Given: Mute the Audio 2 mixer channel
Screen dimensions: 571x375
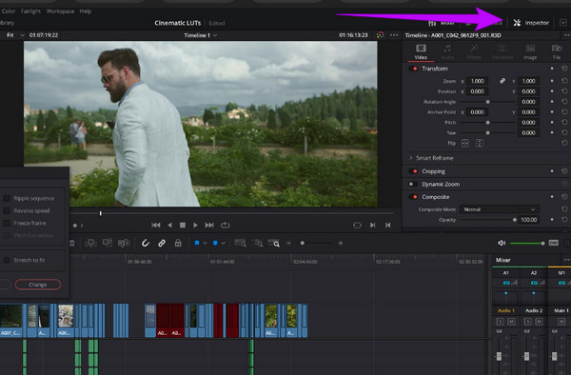Looking at the screenshot, I should [539, 321].
